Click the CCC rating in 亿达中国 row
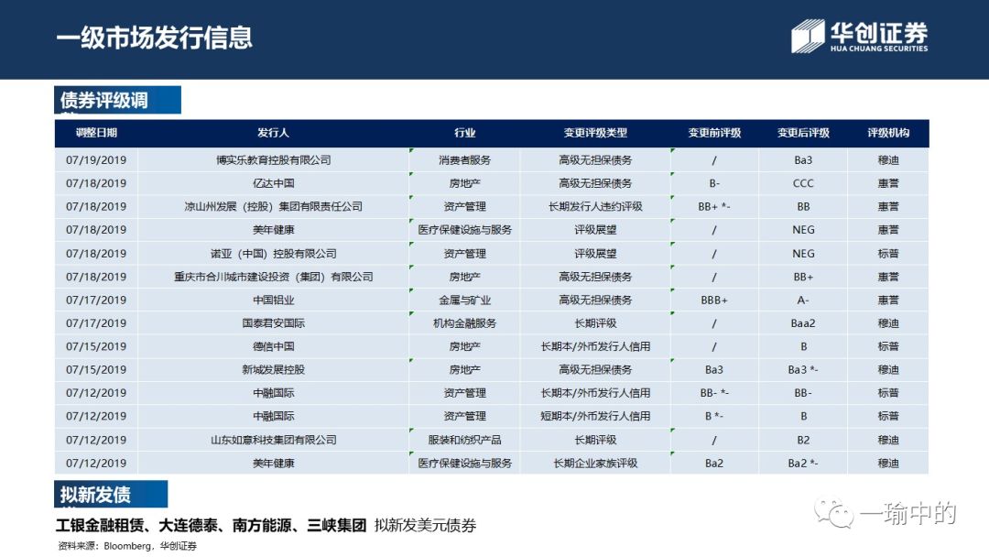The height and width of the screenshot is (557, 989). coord(803,183)
